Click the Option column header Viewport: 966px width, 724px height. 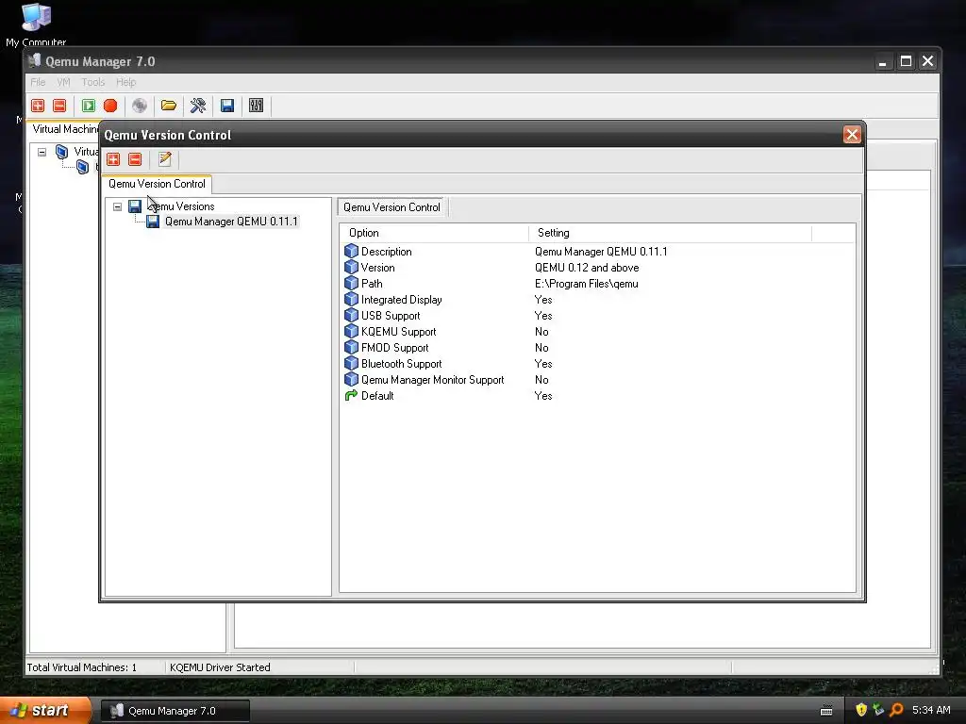[434, 233]
